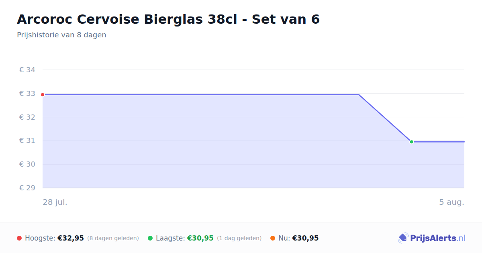
Task: Click the Laagste price €30,95 in green
Action: (200, 238)
